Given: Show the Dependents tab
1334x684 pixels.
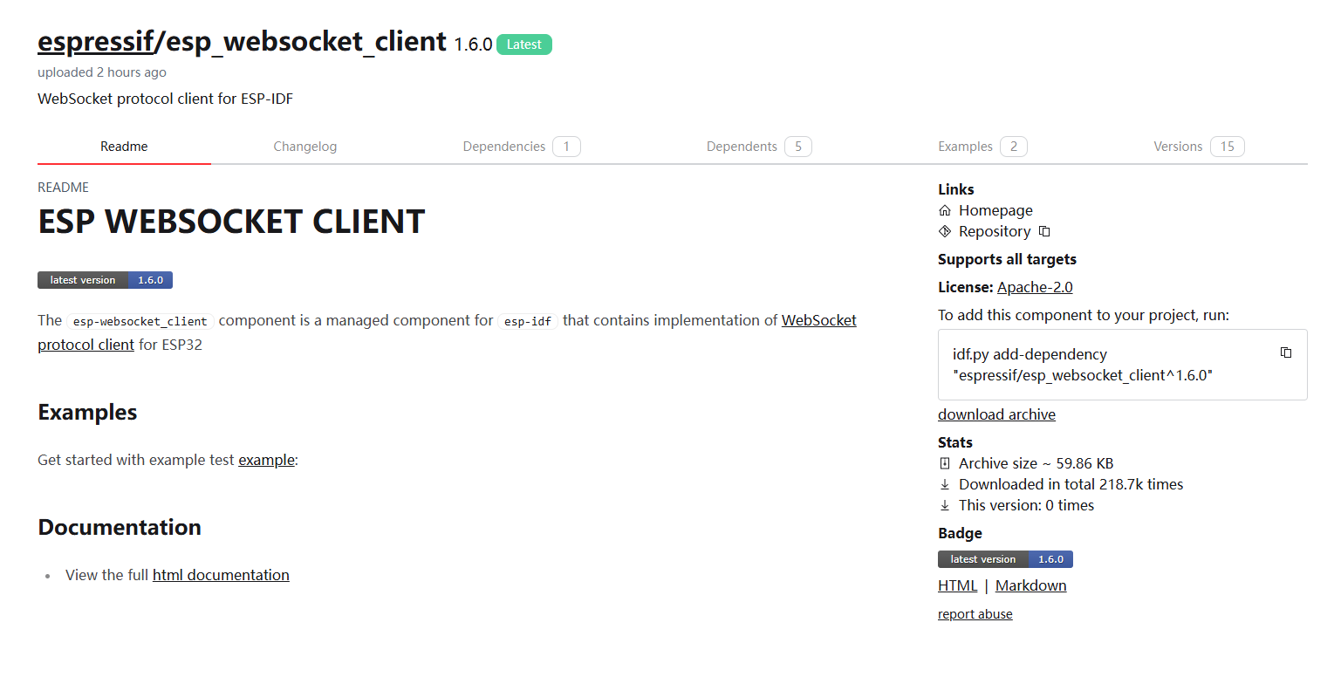Looking at the screenshot, I should (758, 147).
